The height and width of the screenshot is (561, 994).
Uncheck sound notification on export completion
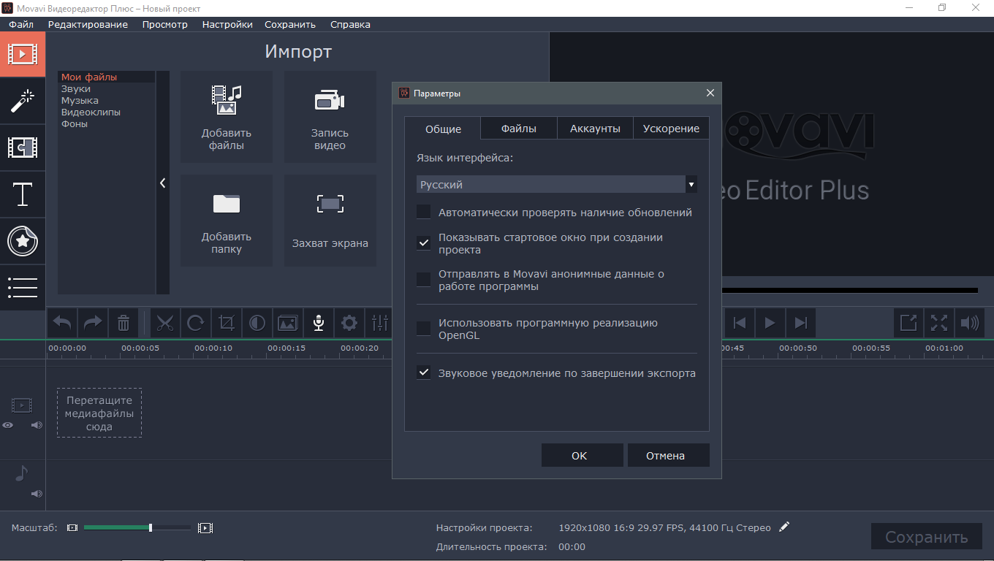424,373
